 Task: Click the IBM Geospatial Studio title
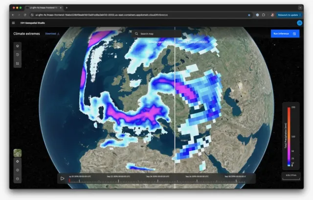(x=33, y=23)
